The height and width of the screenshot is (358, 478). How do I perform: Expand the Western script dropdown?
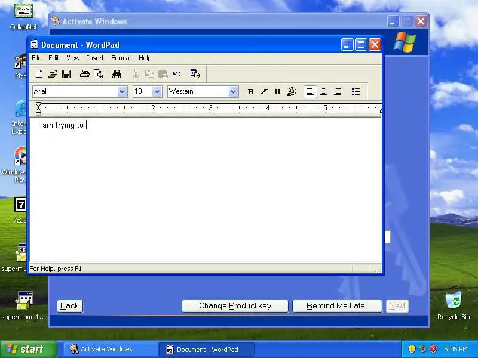233,92
